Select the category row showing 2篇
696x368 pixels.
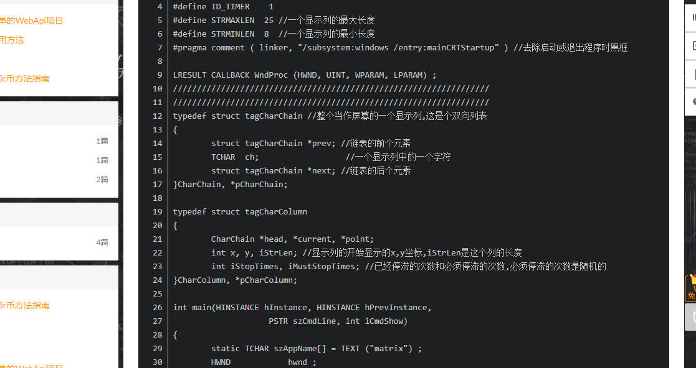59,180
